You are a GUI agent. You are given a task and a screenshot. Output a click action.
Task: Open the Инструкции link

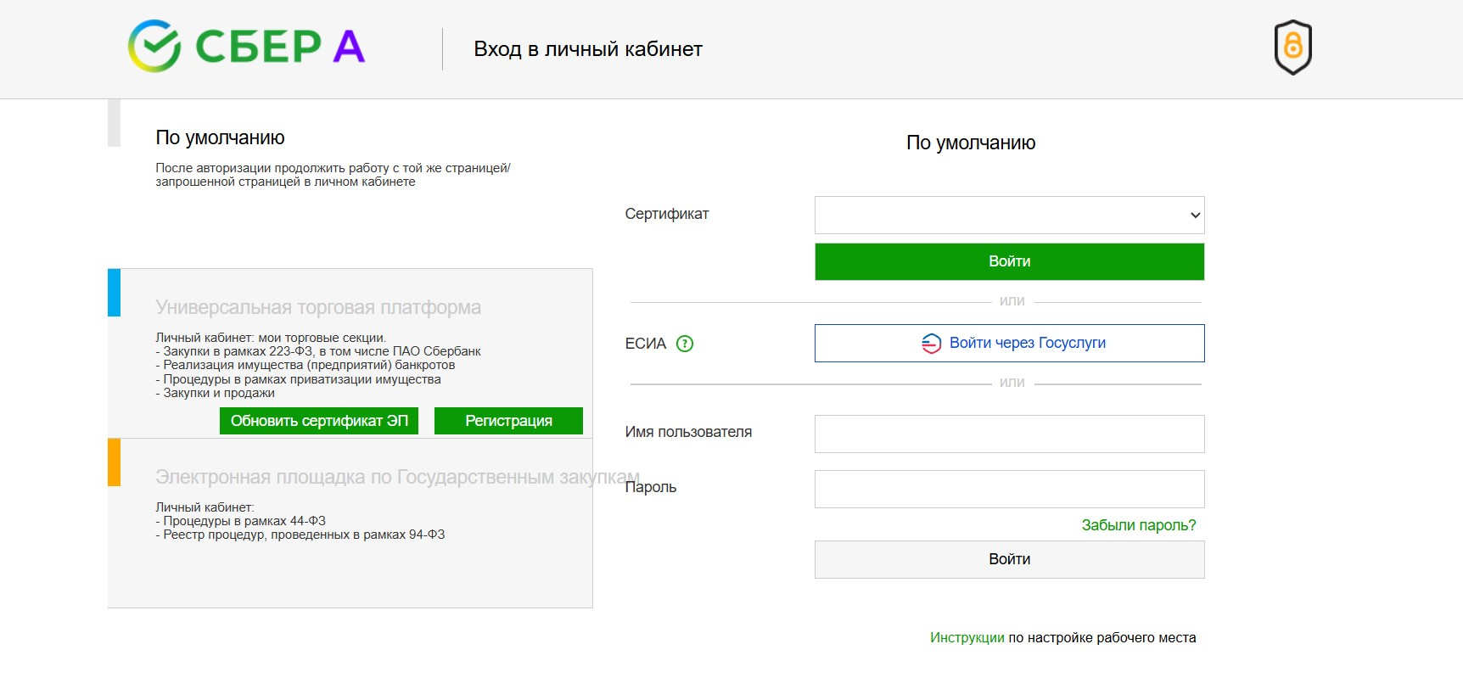967,637
